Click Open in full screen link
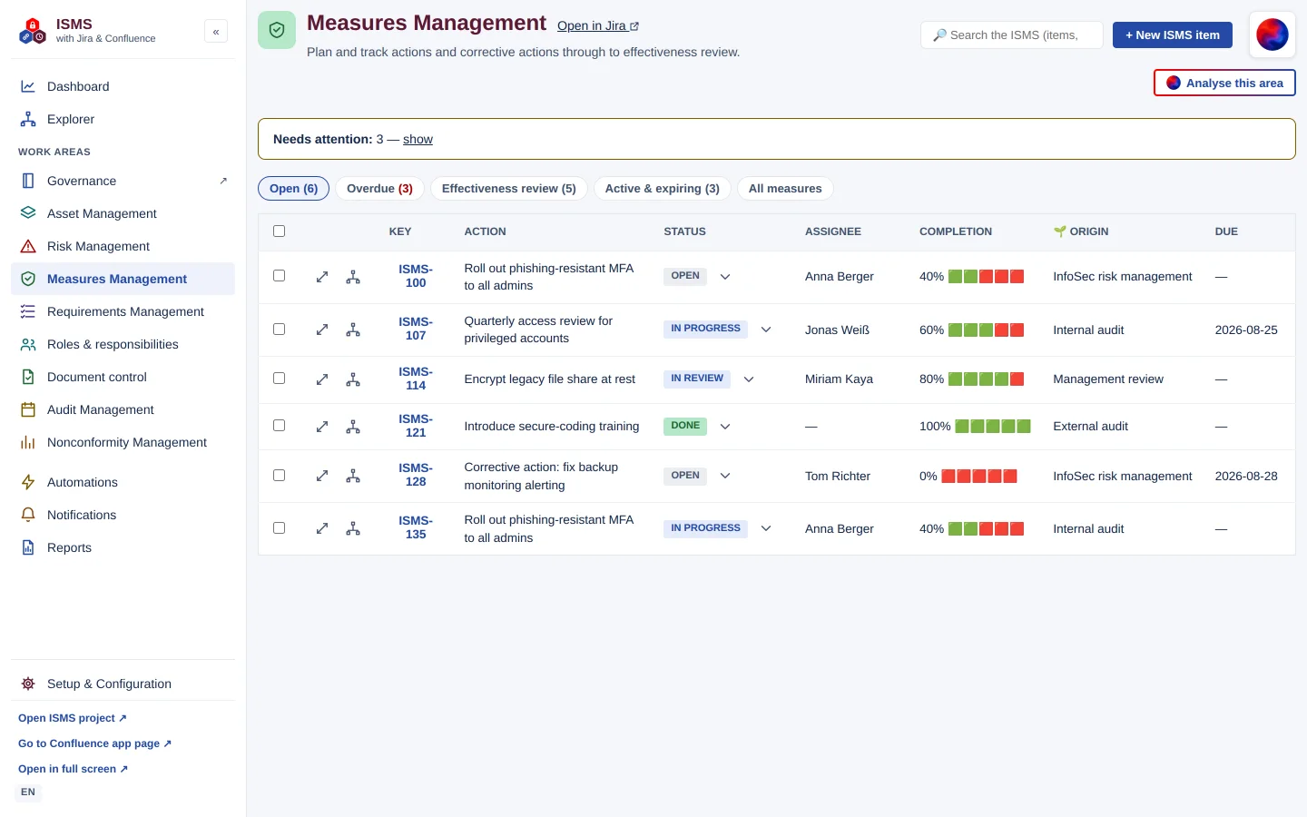This screenshot has height=817, width=1307. click(x=73, y=769)
